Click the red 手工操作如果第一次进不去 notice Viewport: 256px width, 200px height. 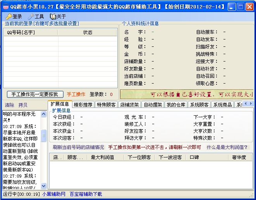point(155,147)
